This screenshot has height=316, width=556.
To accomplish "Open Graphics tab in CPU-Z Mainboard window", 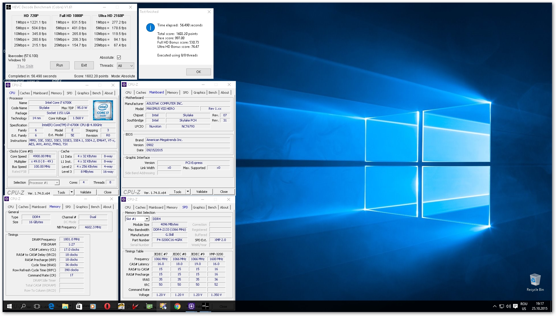I will (x=199, y=93).
